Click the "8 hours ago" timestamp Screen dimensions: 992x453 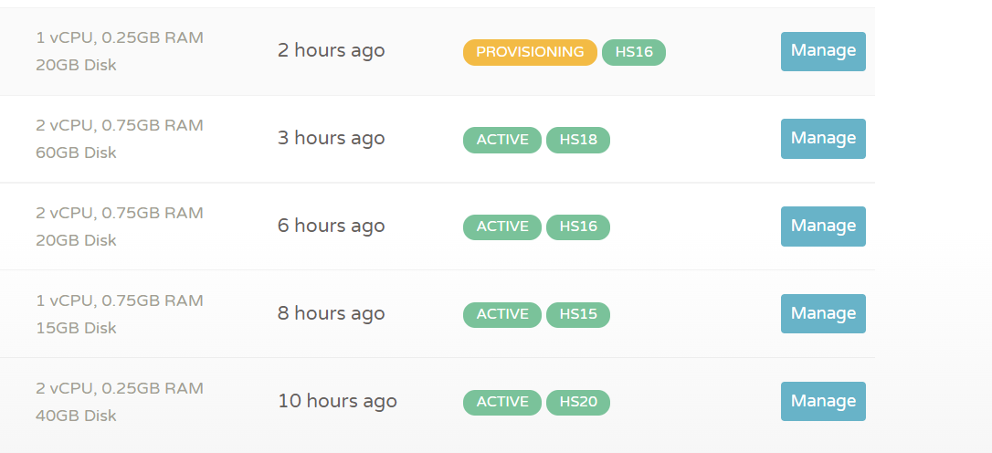pyautogui.click(x=332, y=314)
